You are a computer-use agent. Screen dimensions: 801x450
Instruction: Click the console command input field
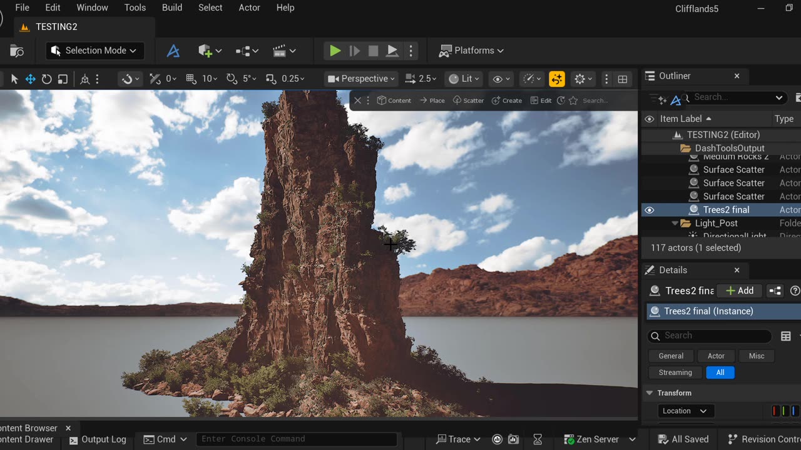tap(296, 439)
